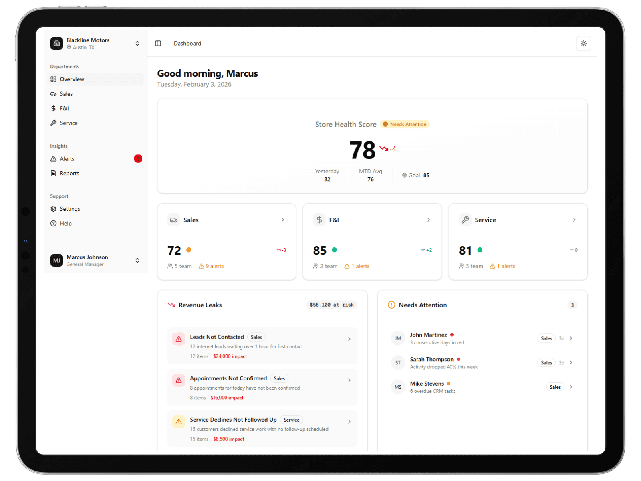This screenshot has width=641, height=481.
Task: Switch theme using the sun icon
Action: 583,43
